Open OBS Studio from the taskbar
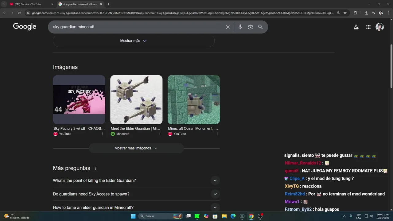 tap(260, 216)
